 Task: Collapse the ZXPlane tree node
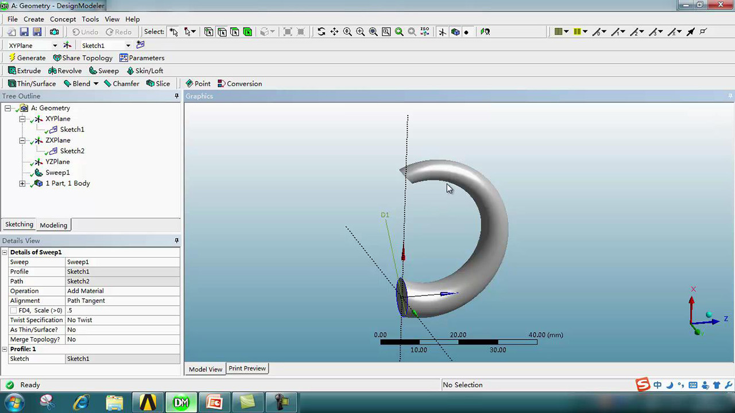coord(22,141)
